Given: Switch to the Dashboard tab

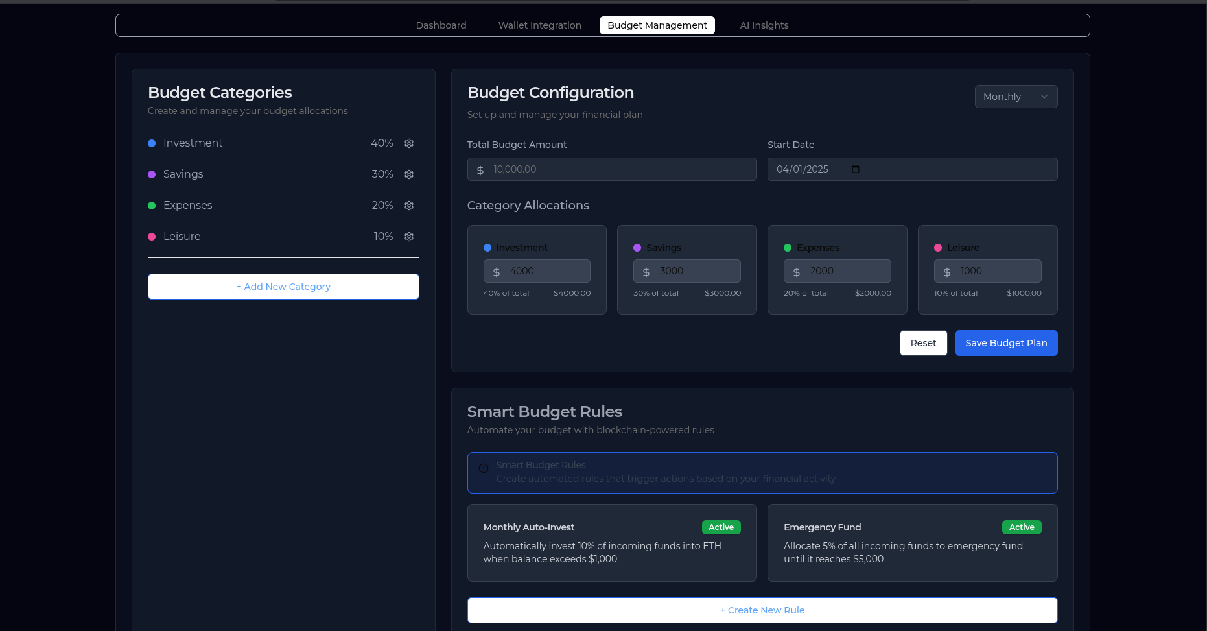Looking at the screenshot, I should (x=441, y=25).
